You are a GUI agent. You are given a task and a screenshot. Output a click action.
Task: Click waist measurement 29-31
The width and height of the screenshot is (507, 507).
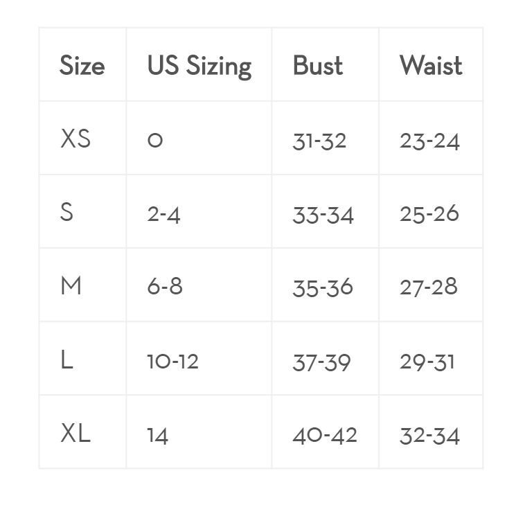coord(427,362)
